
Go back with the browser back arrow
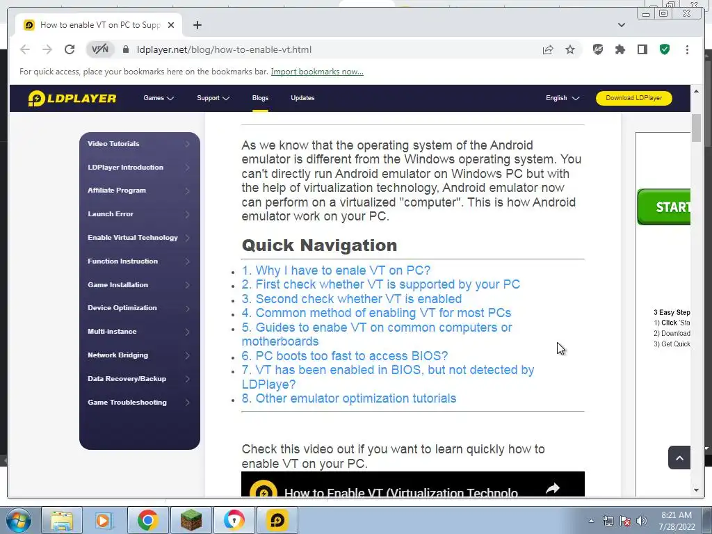point(25,49)
